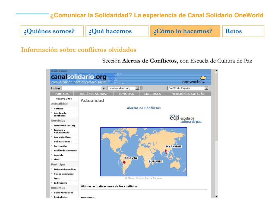
Task: Click the Alertas de Conflictos heading
Action: tap(144, 108)
